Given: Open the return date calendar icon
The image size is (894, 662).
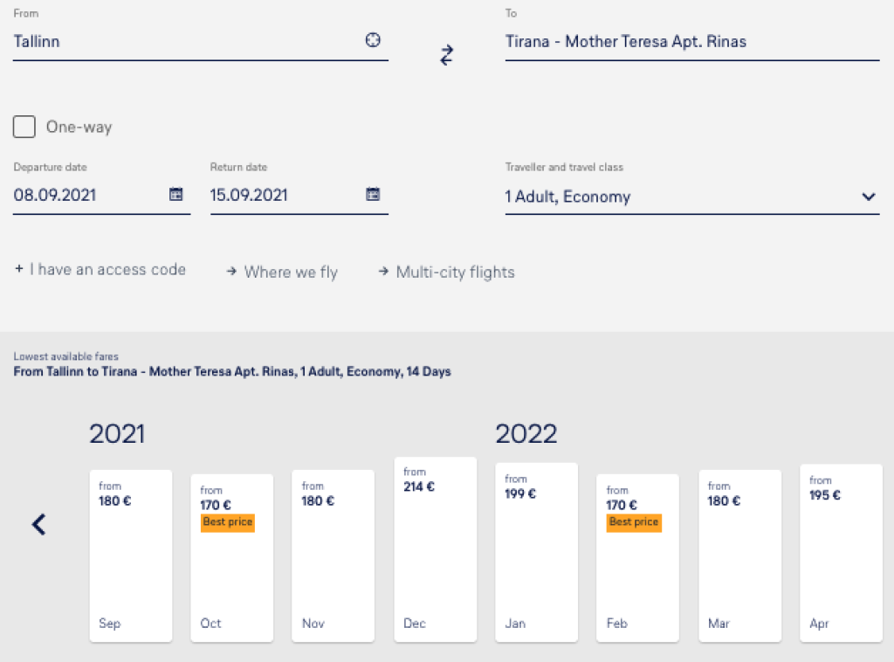Looking at the screenshot, I should tap(373, 195).
